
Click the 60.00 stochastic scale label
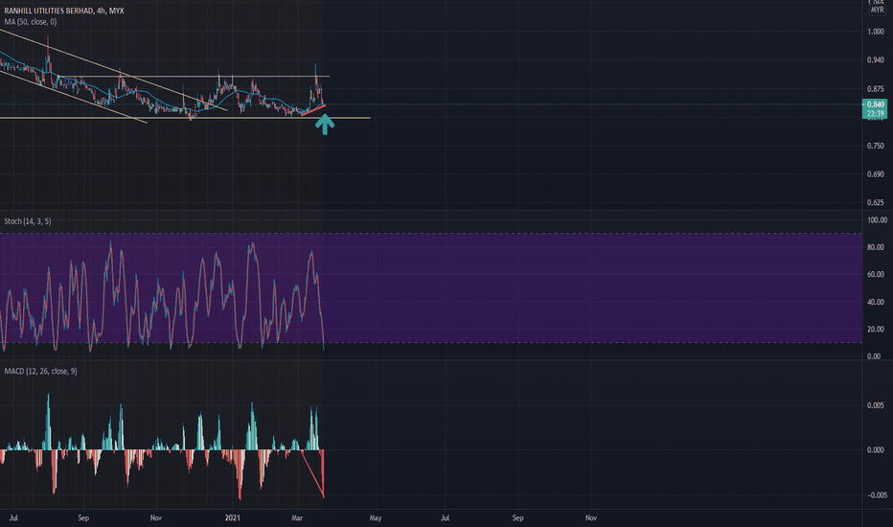[x=876, y=275]
